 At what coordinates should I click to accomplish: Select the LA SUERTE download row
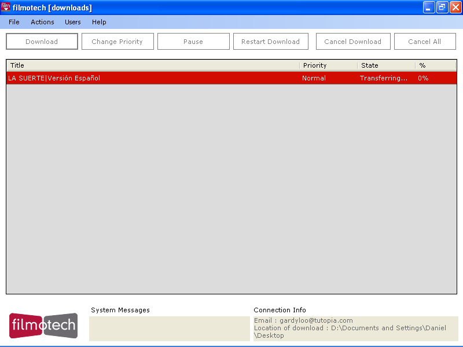tap(153, 78)
